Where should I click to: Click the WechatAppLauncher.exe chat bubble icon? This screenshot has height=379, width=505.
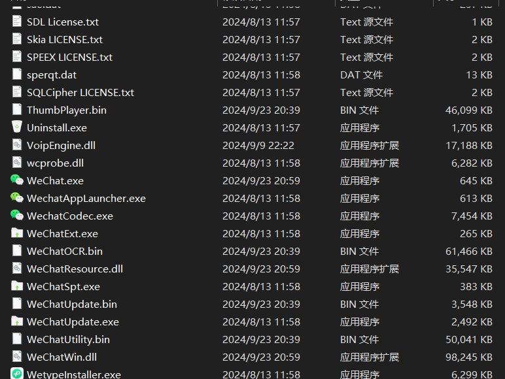pos(17,198)
